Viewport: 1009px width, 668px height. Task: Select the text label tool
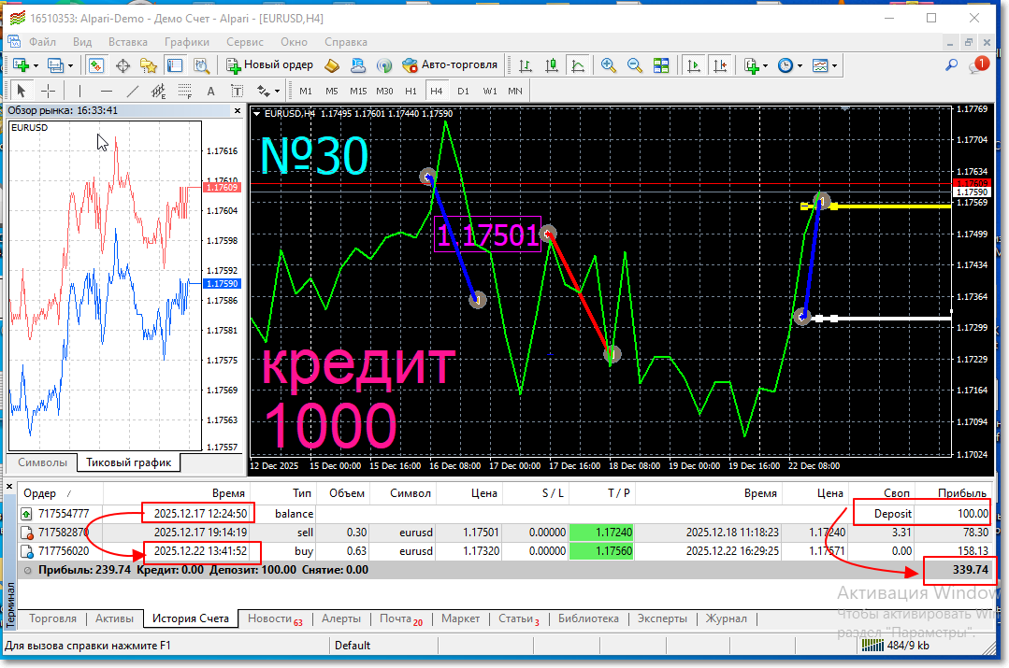point(210,91)
